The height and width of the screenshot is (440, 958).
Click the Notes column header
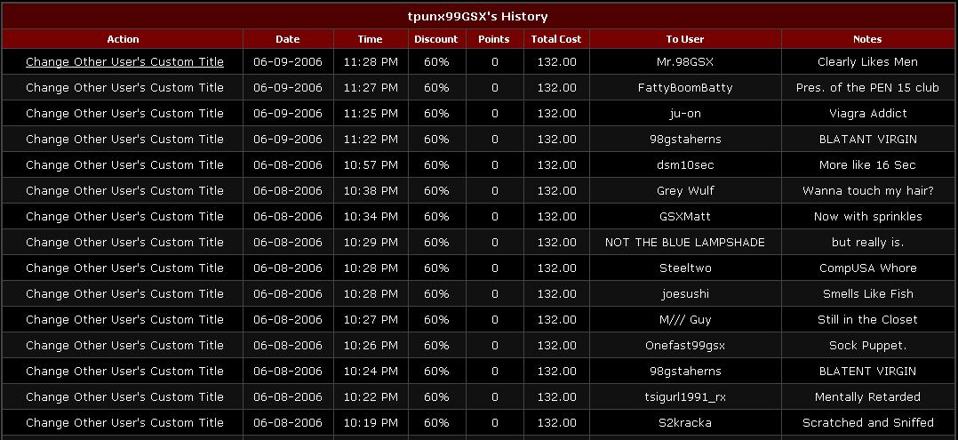point(867,39)
